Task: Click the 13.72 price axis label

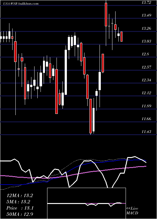Action: click(x=146, y=2)
